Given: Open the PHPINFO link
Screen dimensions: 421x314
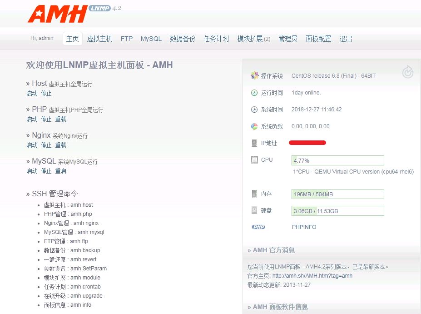Looking at the screenshot, I should point(304,227).
